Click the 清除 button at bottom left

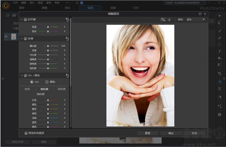pyautogui.click(x=44, y=142)
